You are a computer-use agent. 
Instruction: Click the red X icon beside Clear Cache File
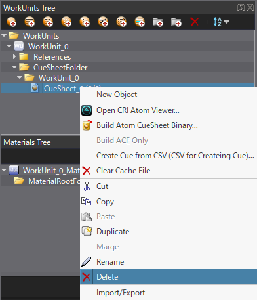pyautogui.click(x=87, y=171)
